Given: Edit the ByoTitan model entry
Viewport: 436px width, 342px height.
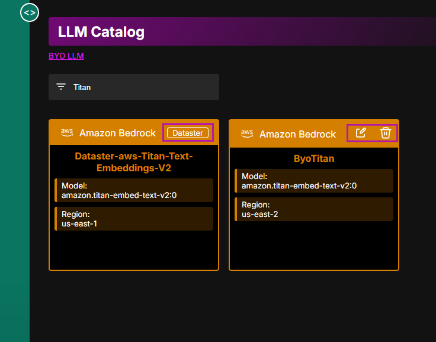Looking at the screenshot, I should [x=361, y=133].
